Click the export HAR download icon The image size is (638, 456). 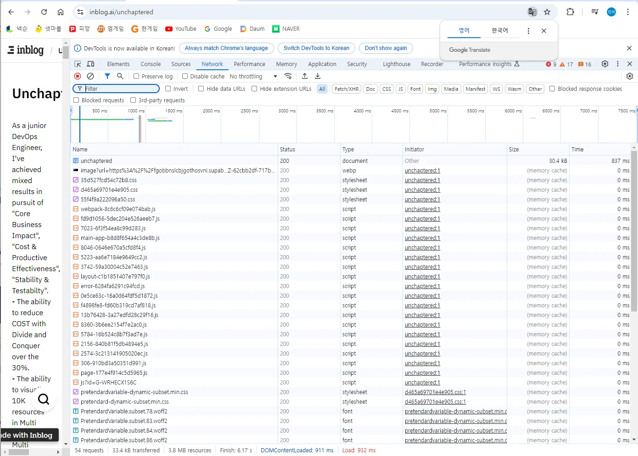[x=318, y=76]
